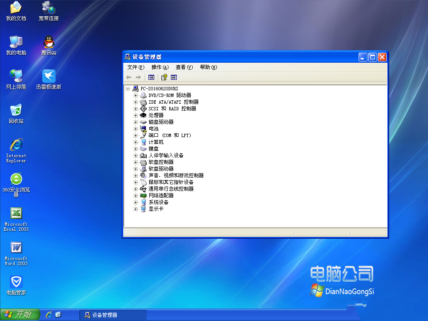Expand the IDE ATA/ATAPI 控制器 node
Screen dimensions: 428x321
pos(135,102)
